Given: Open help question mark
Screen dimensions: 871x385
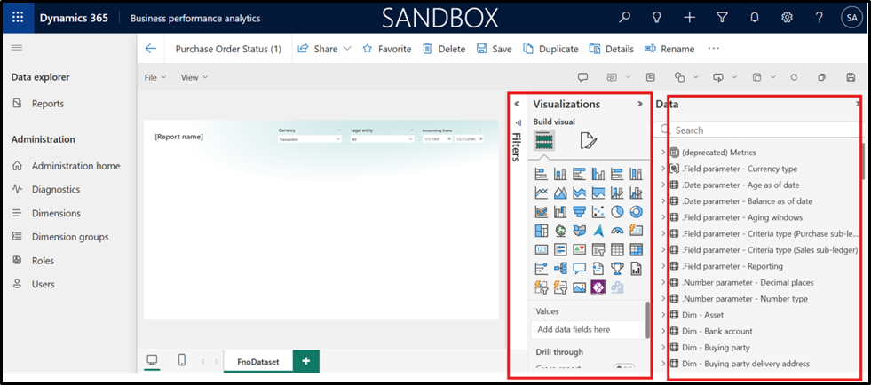Looking at the screenshot, I should [x=820, y=18].
